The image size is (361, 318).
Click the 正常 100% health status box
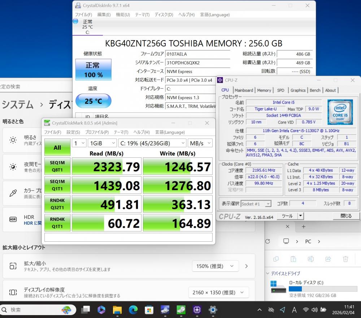pyautogui.click(x=93, y=70)
